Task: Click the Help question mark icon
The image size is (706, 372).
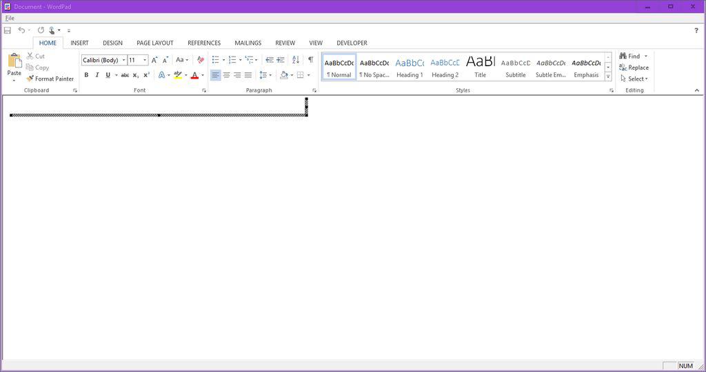Action: (696, 30)
